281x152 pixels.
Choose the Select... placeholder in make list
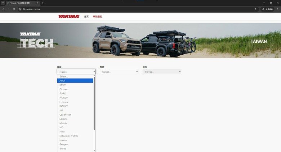(75, 77)
